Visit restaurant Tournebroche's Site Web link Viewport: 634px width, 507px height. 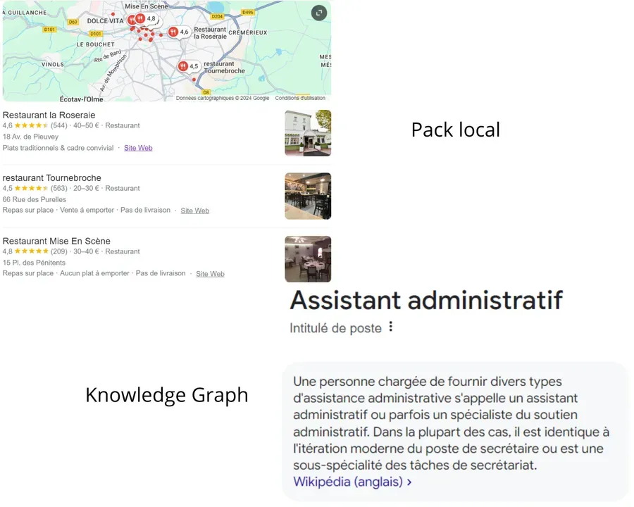tap(194, 210)
